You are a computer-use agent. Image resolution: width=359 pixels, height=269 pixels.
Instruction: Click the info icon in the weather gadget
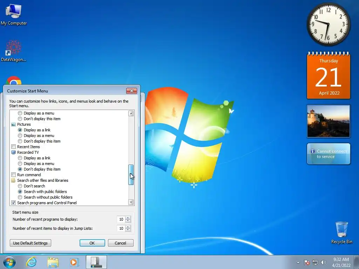pos(312,151)
